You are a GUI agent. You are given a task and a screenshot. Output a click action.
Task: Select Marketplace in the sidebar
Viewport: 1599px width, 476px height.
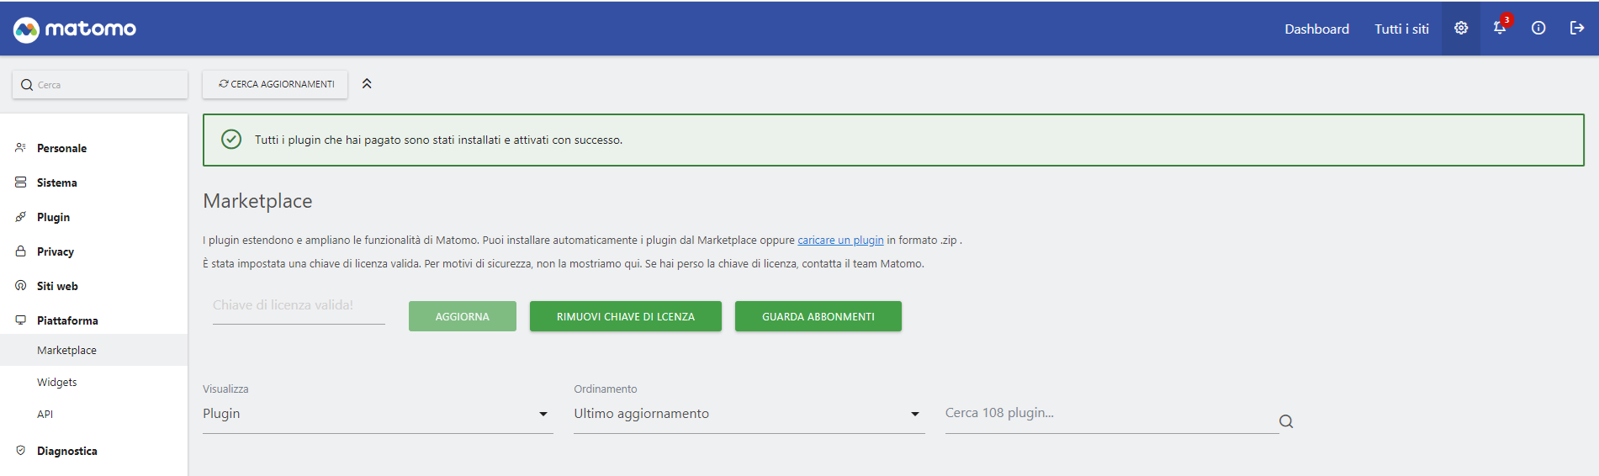click(93, 350)
